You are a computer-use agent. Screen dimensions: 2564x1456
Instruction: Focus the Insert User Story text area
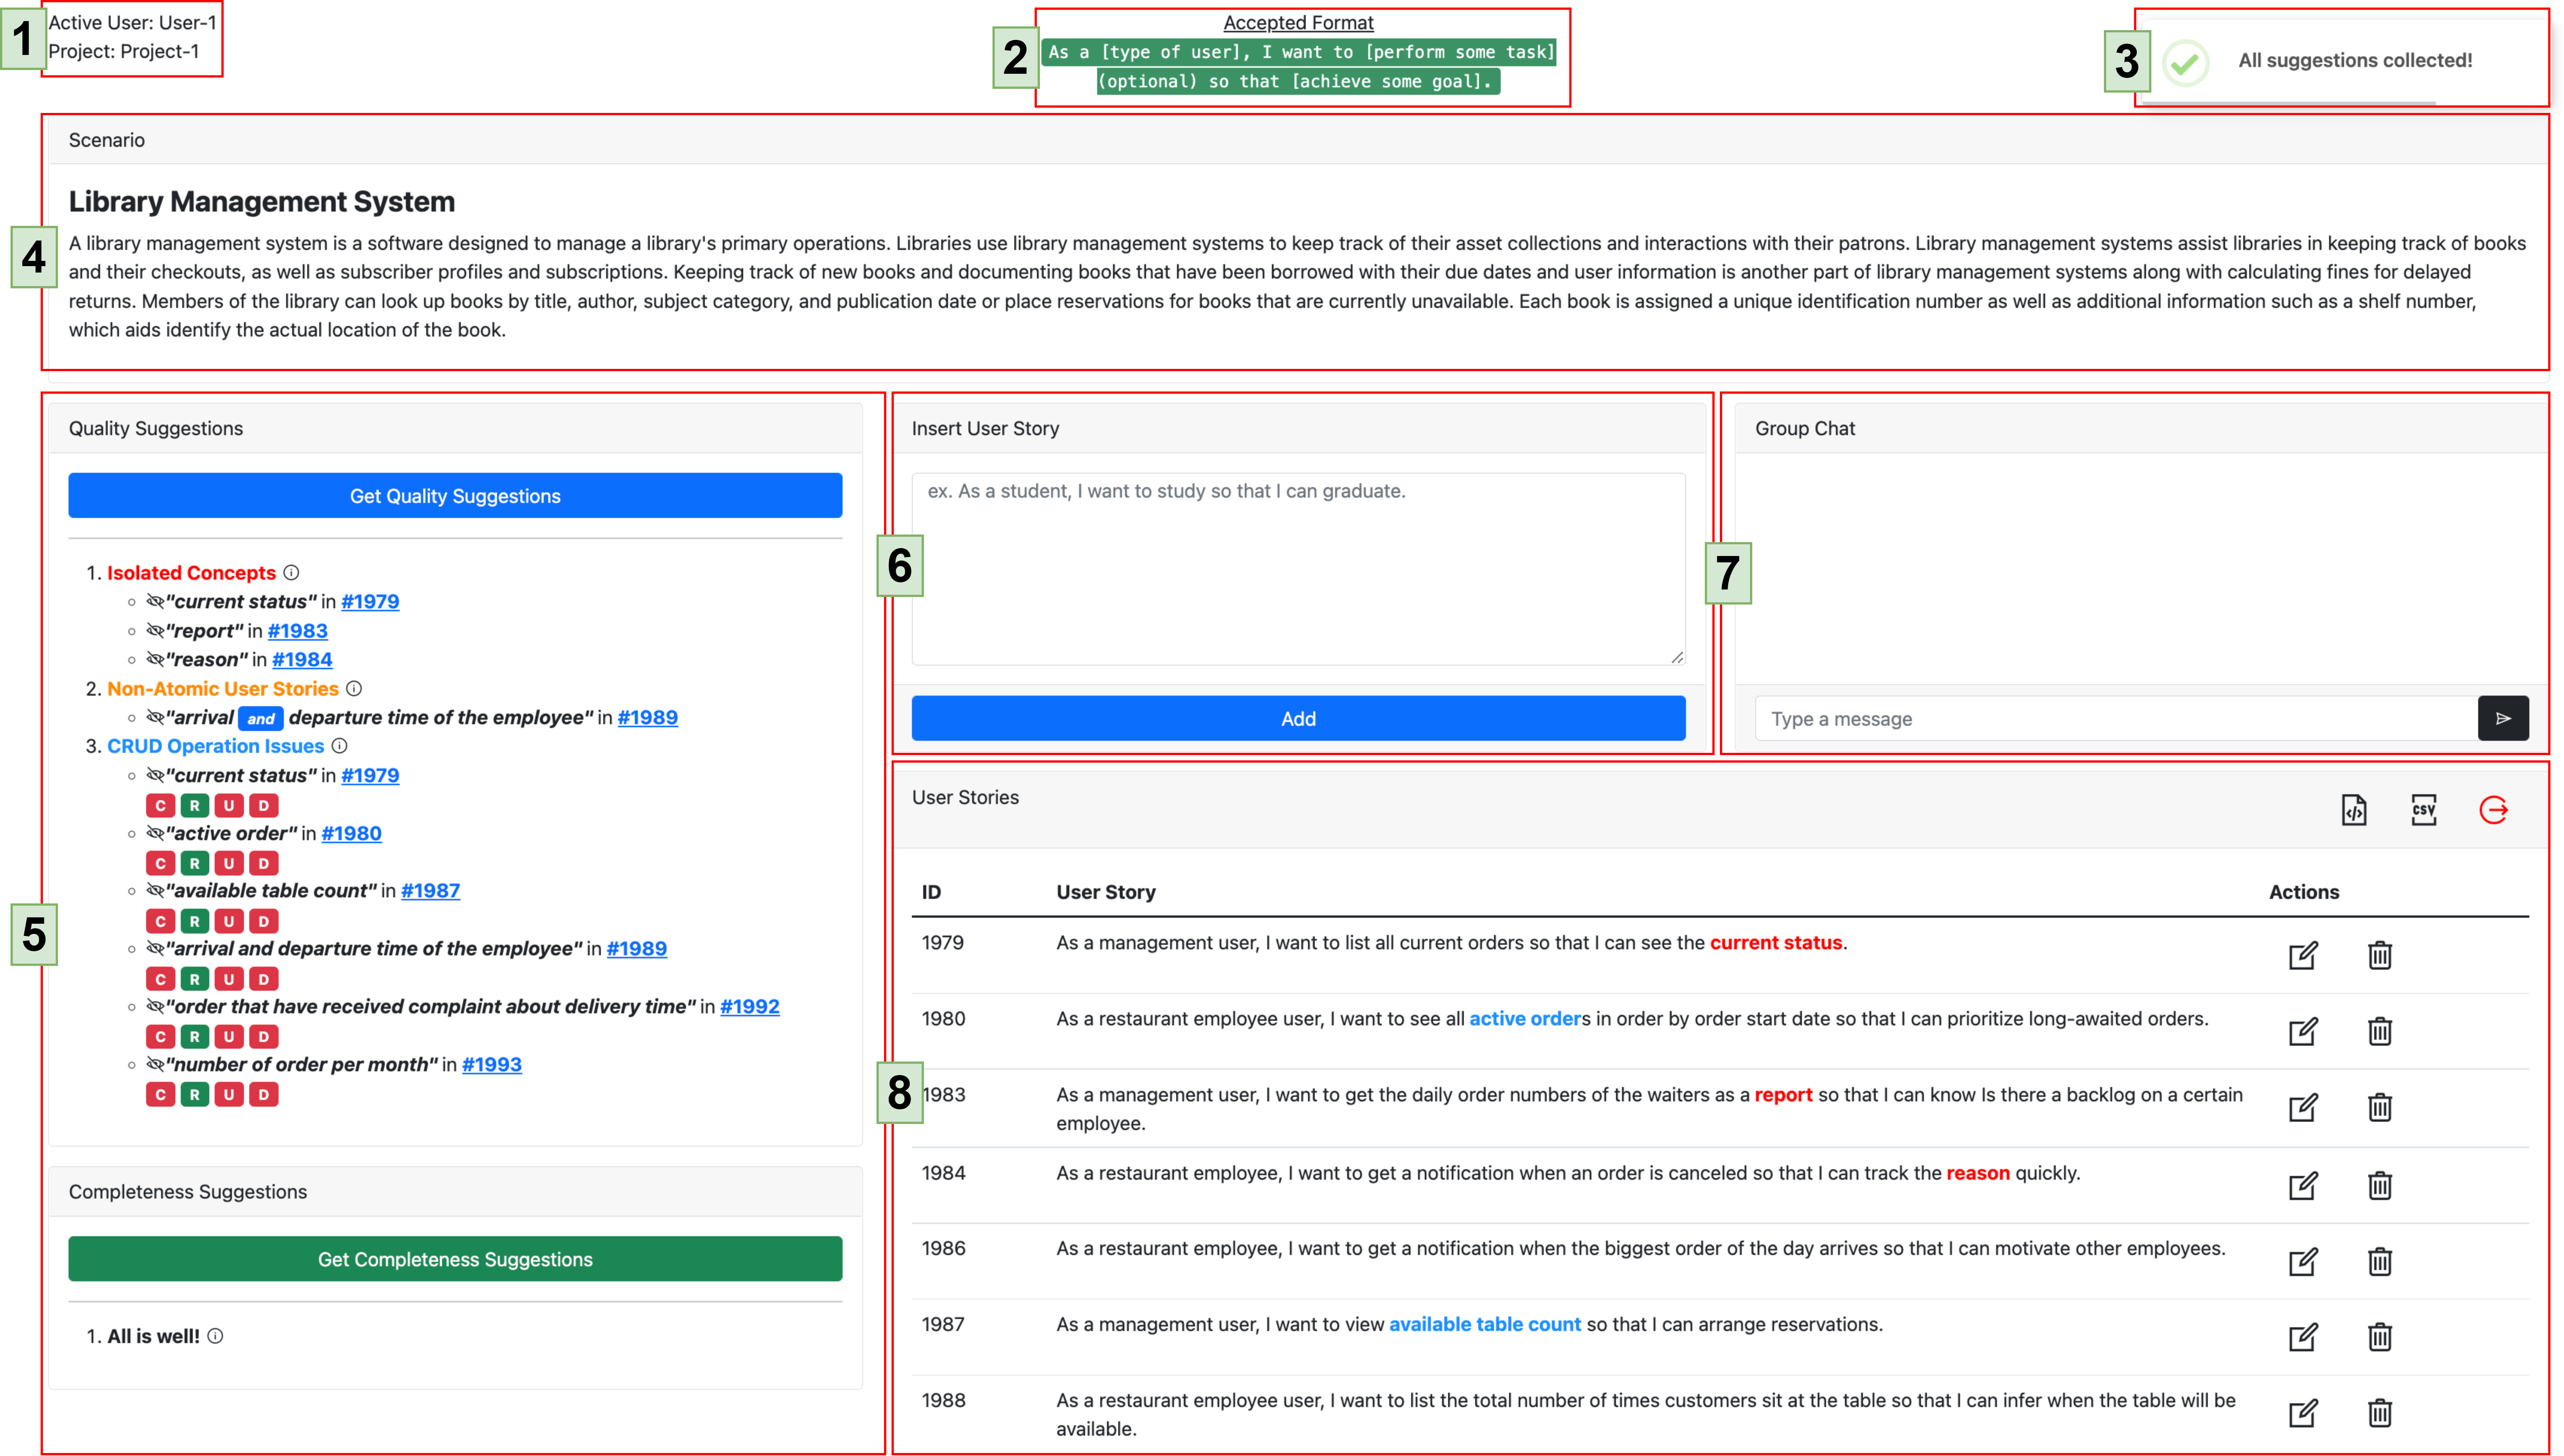1298,569
